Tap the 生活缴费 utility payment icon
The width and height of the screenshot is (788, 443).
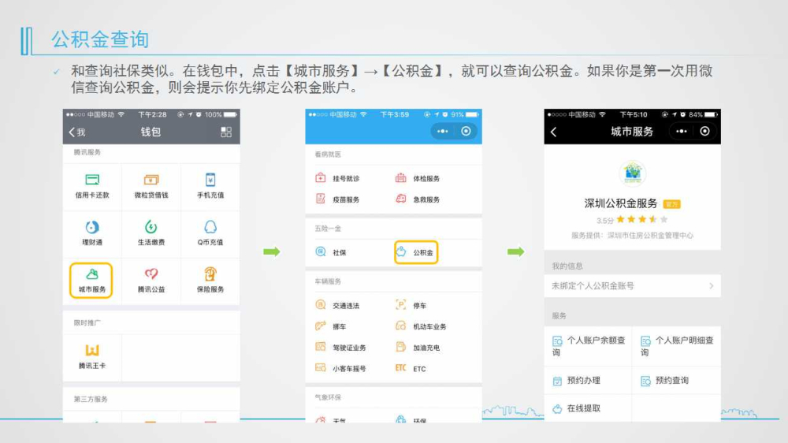click(151, 233)
